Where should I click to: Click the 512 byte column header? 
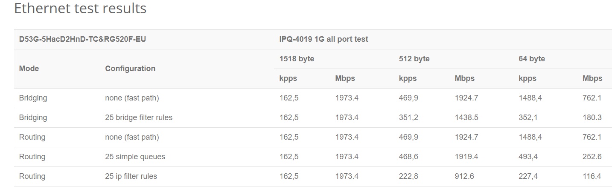coord(414,59)
